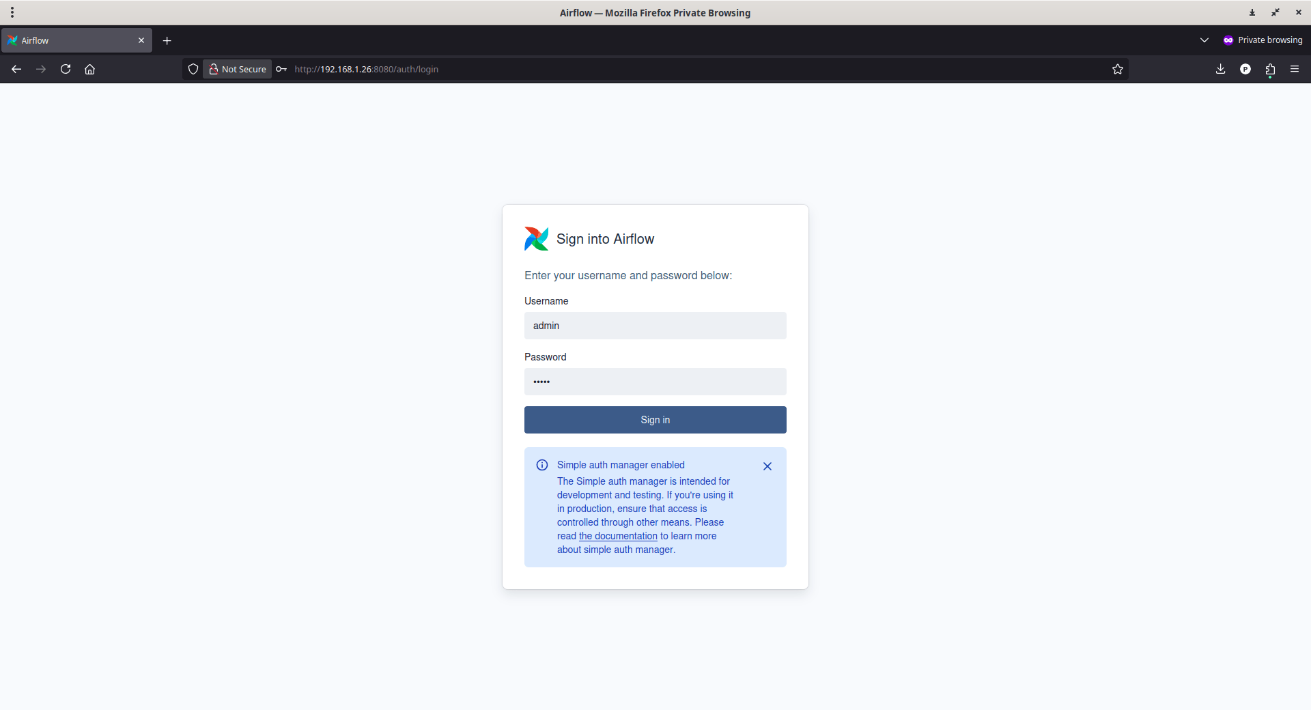Close the Firefox window
Screen dimensions: 1311x710
[x=1299, y=12]
